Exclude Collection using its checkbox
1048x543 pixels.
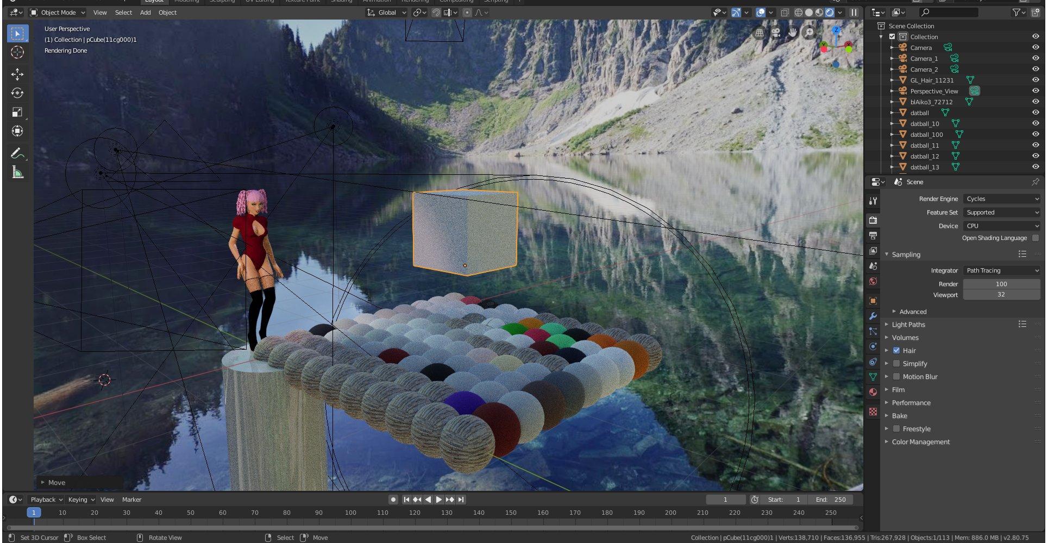[892, 36]
